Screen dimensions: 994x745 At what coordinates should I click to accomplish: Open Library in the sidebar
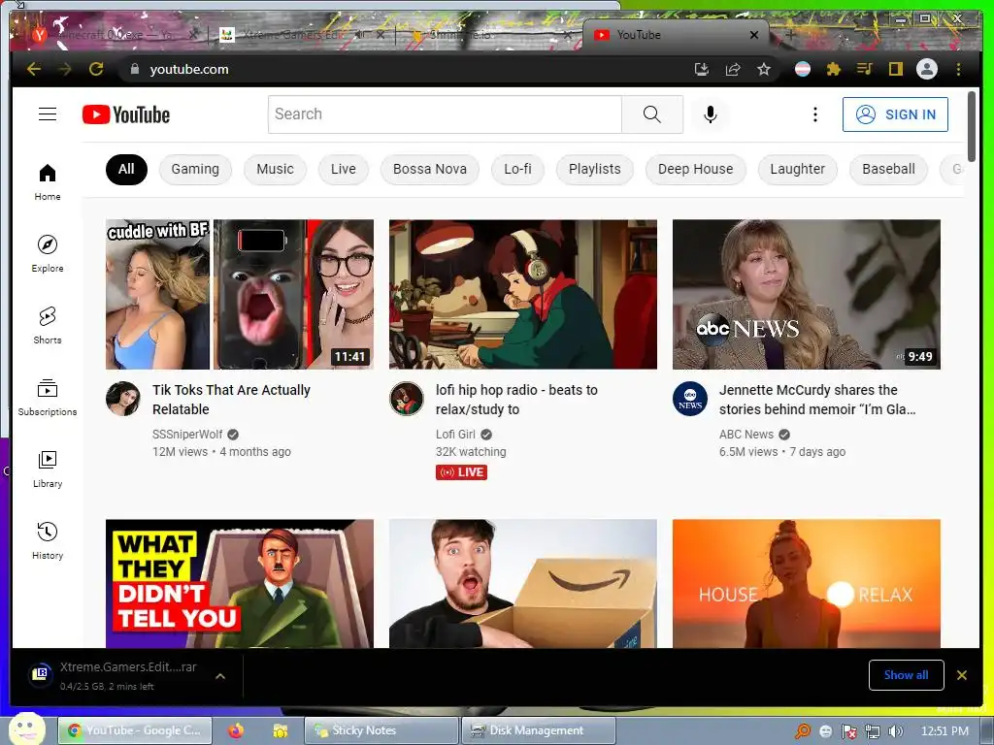(x=48, y=469)
